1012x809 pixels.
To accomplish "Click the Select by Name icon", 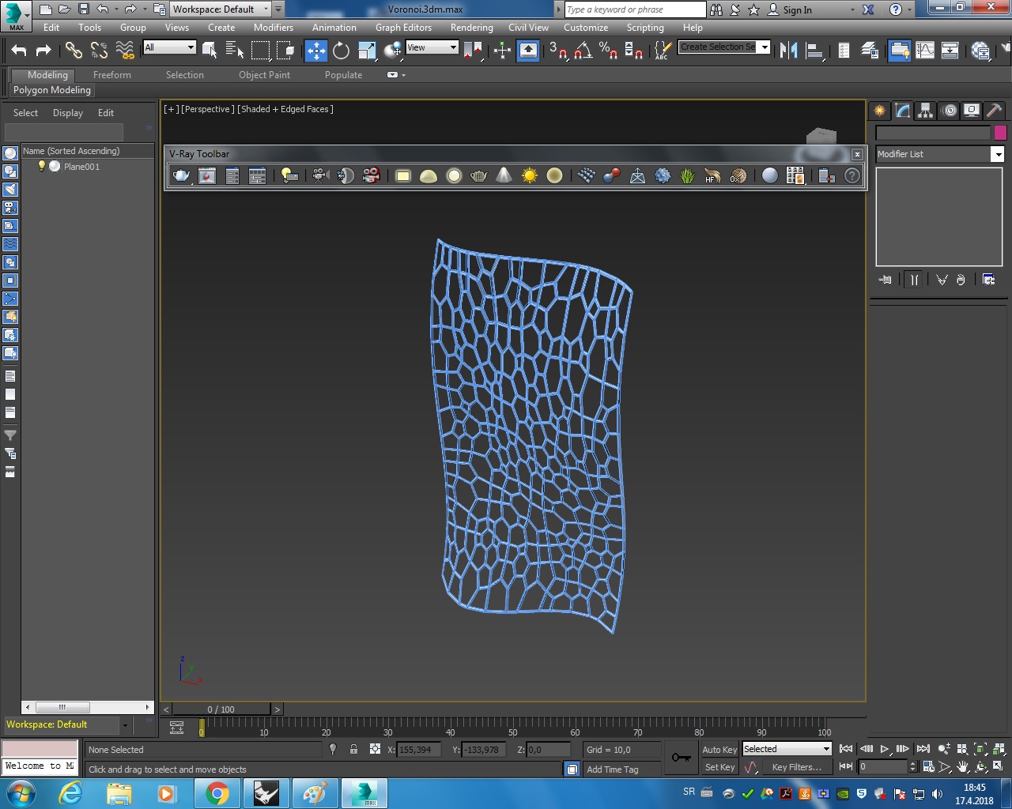I will coord(235,51).
